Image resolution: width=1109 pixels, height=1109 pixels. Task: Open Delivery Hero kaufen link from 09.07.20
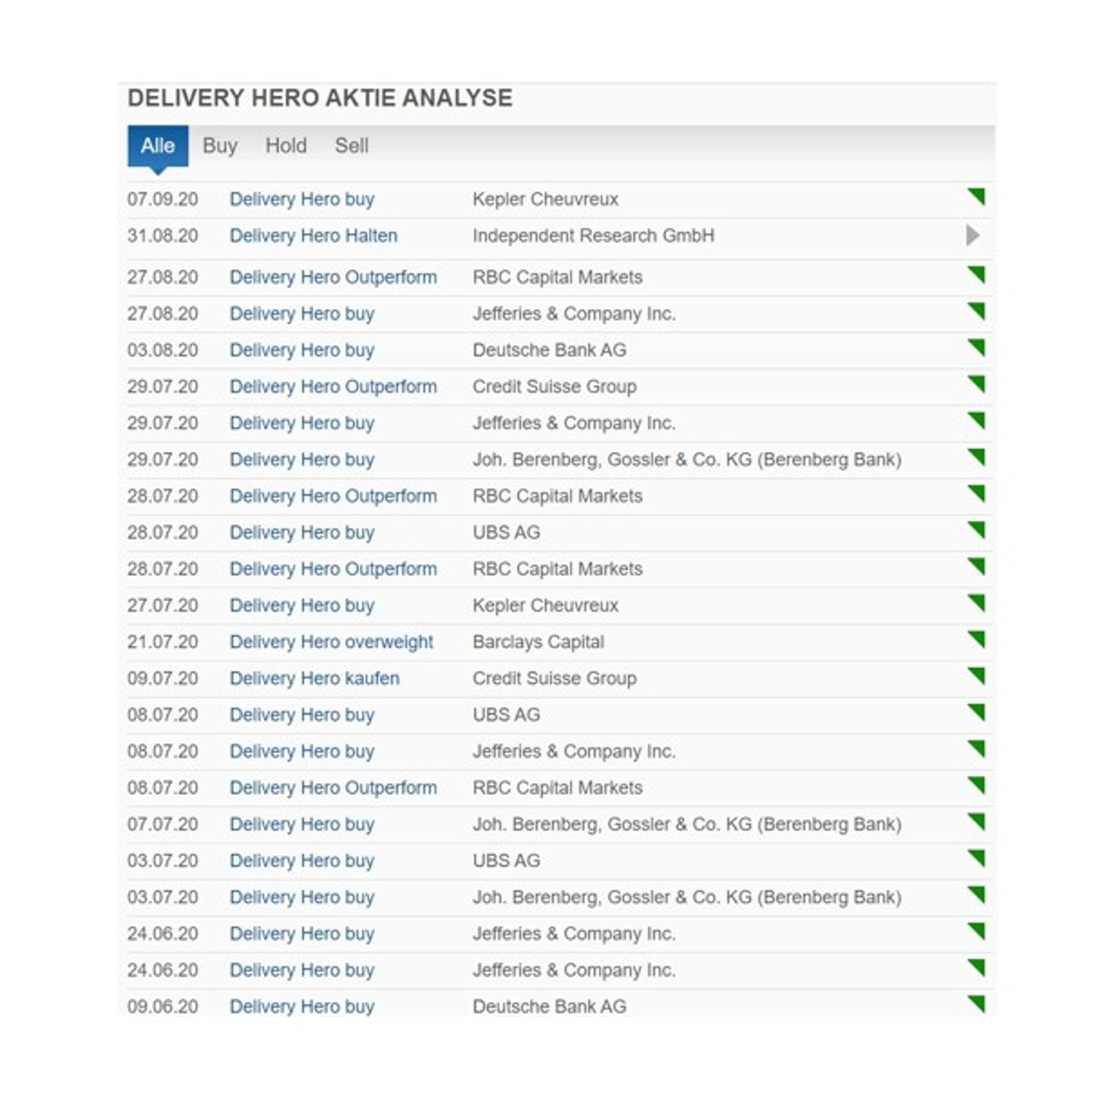pos(315,678)
